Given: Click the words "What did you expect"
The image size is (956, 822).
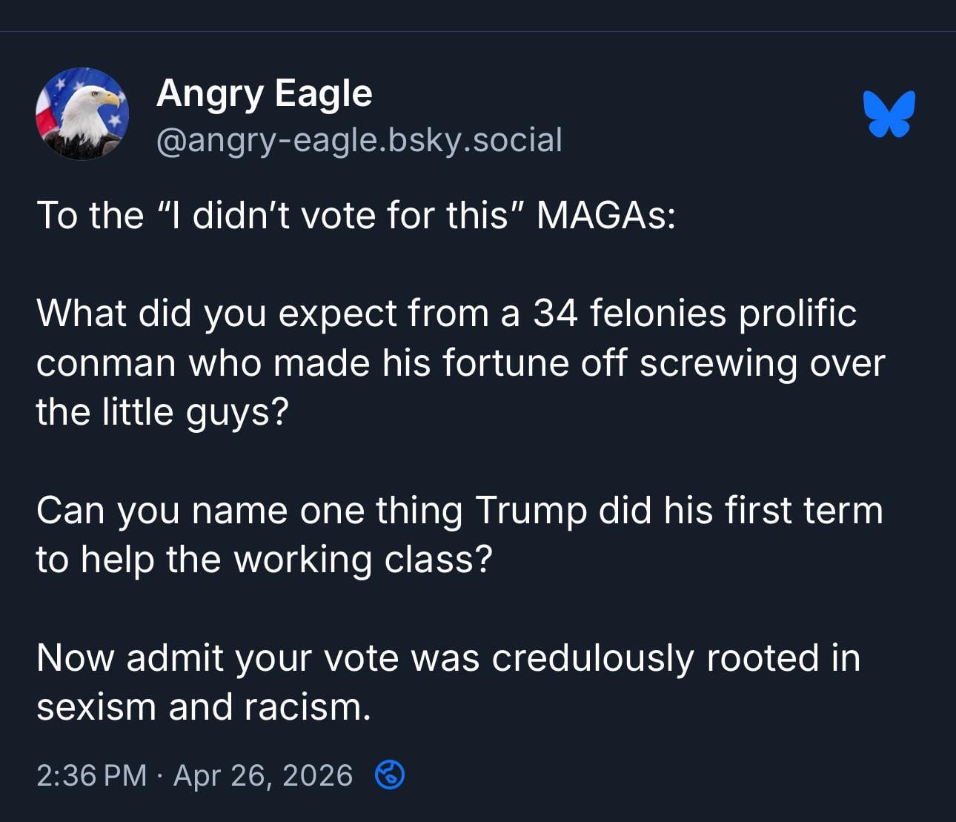Looking at the screenshot, I should 216,313.
